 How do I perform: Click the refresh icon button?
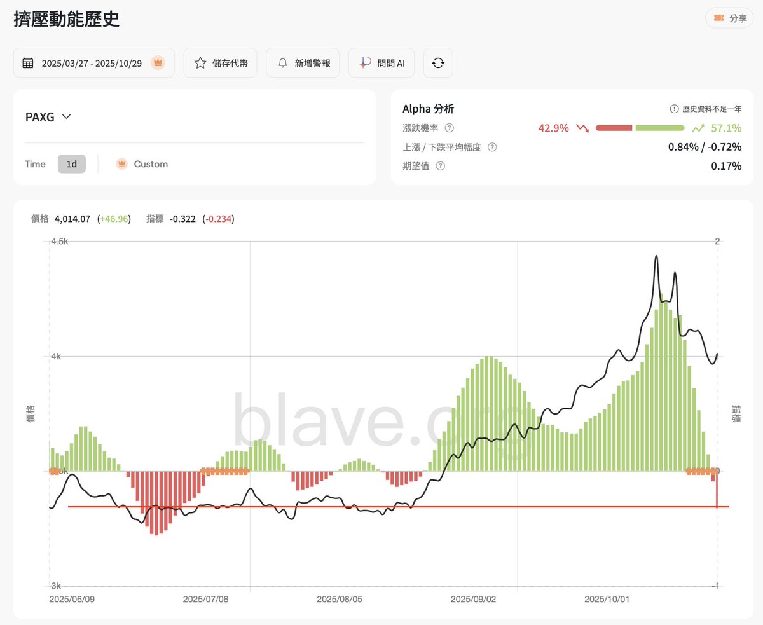[437, 63]
